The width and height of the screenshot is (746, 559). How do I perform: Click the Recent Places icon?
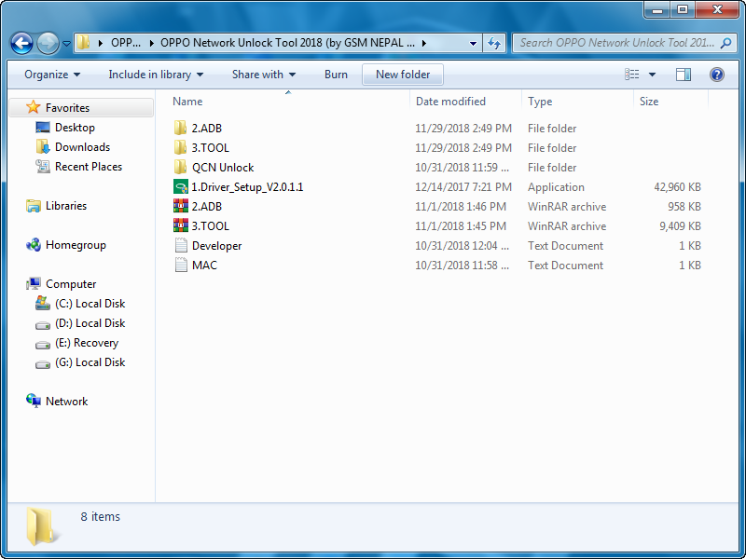[x=42, y=167]
